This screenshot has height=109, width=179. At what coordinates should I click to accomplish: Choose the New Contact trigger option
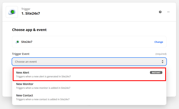24,95
